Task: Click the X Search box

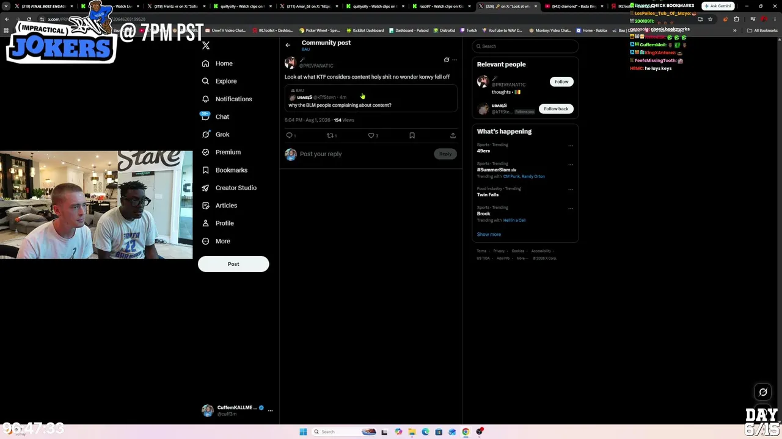Action: click(x=525, y=46)
